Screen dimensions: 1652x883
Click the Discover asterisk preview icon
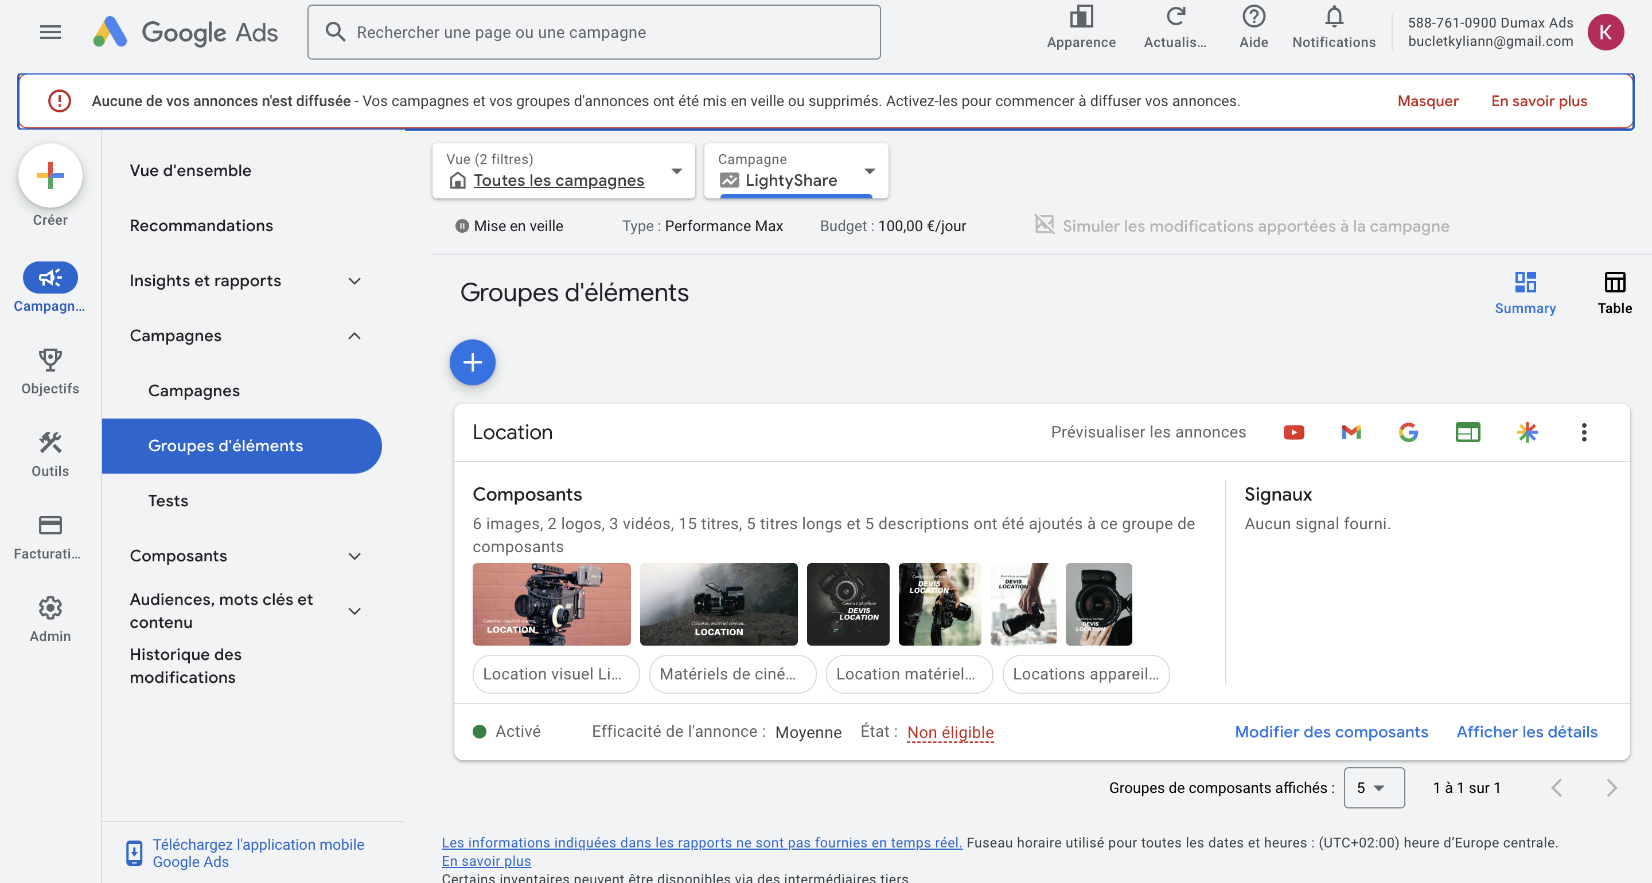(x=1527, y=432)
